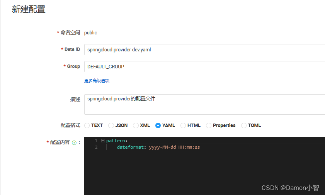Click the public namespace value
The height and width of the screenshot is (195, 325).
coord(90,33)
